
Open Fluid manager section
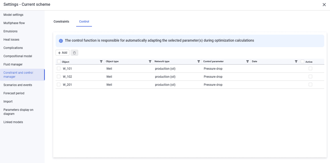(x=22, y=64)
